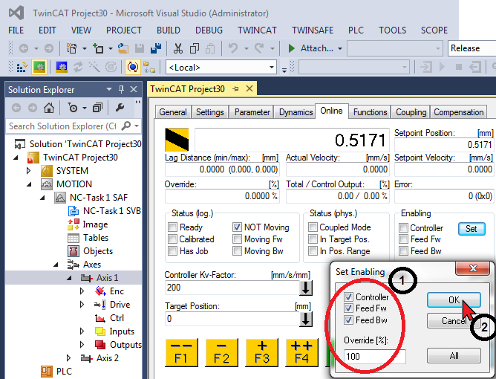Click the Undo arrow icon

pos(233,48)
